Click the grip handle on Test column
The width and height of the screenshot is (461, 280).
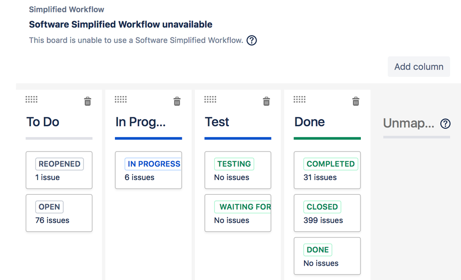(x=210, y=99)
